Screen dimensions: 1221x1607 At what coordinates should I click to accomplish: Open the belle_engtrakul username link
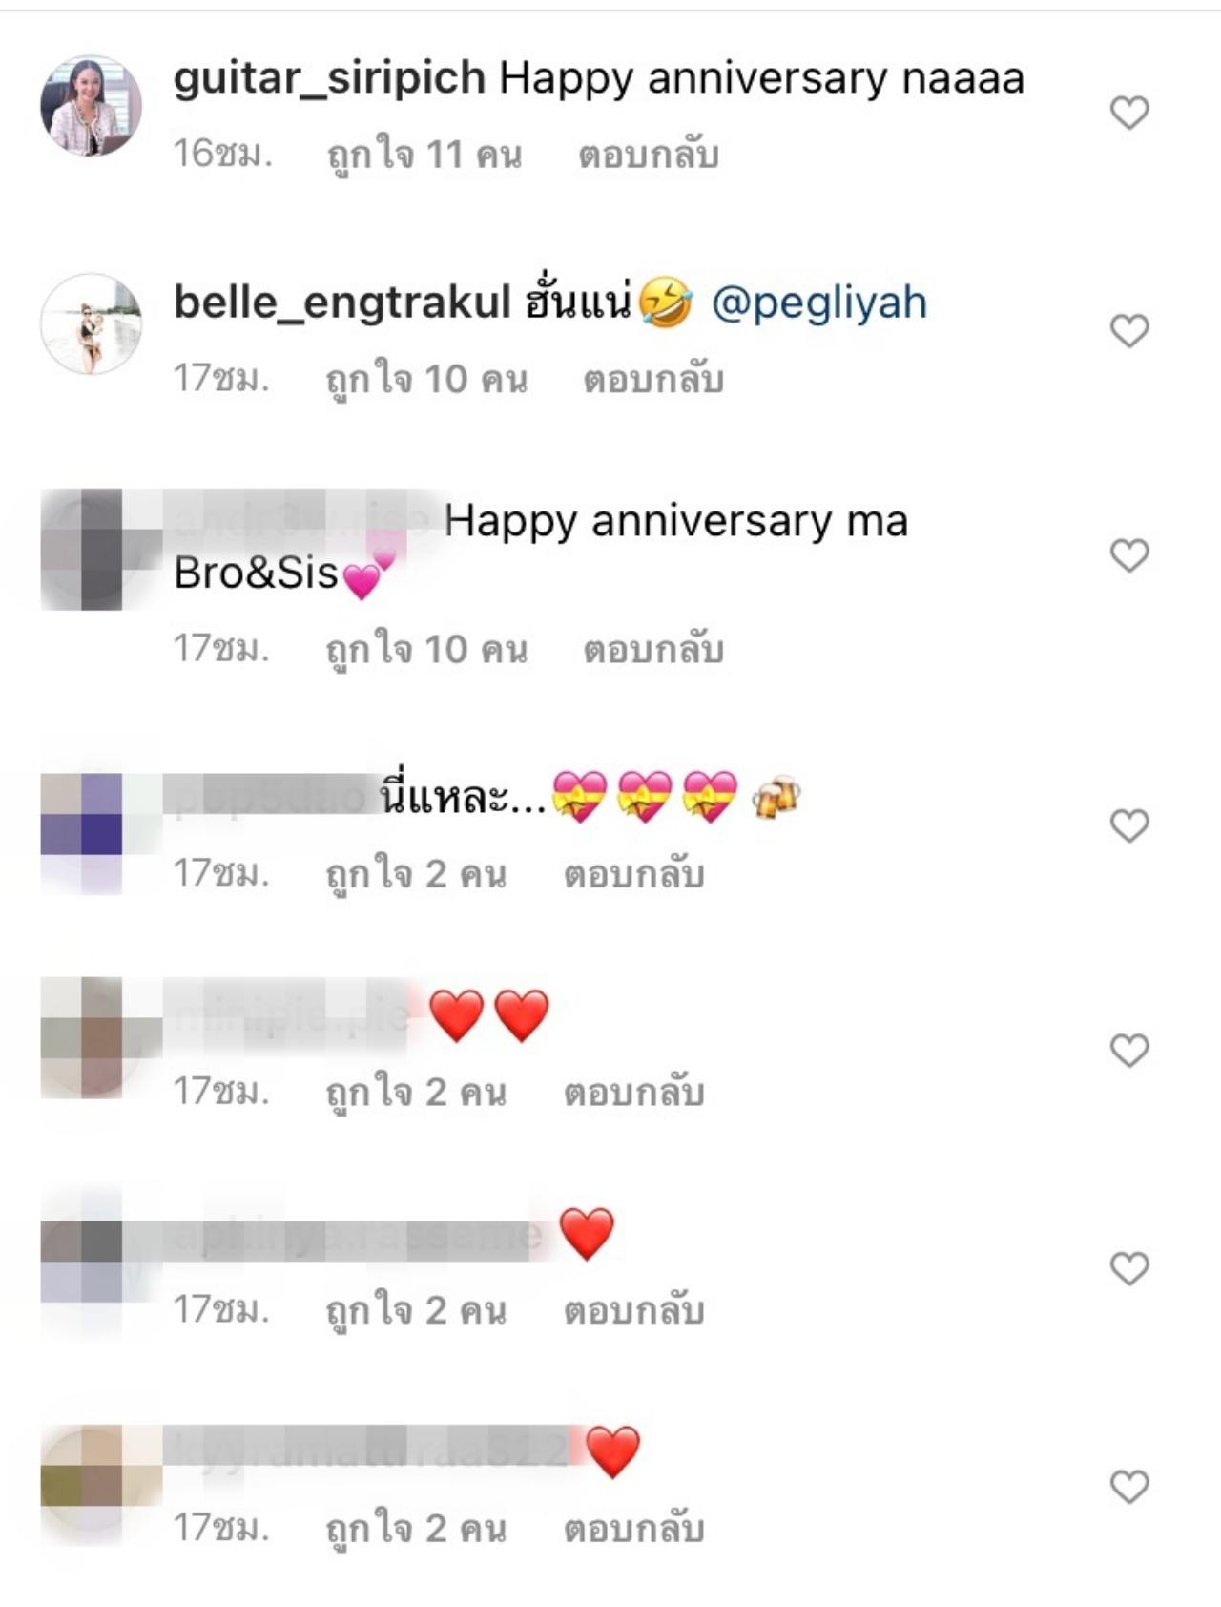342,303
